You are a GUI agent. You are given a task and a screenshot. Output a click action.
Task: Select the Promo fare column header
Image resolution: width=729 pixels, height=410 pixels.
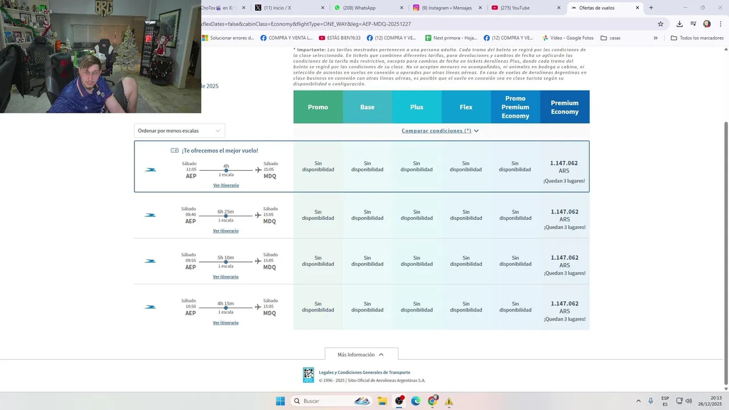(318, 107)
